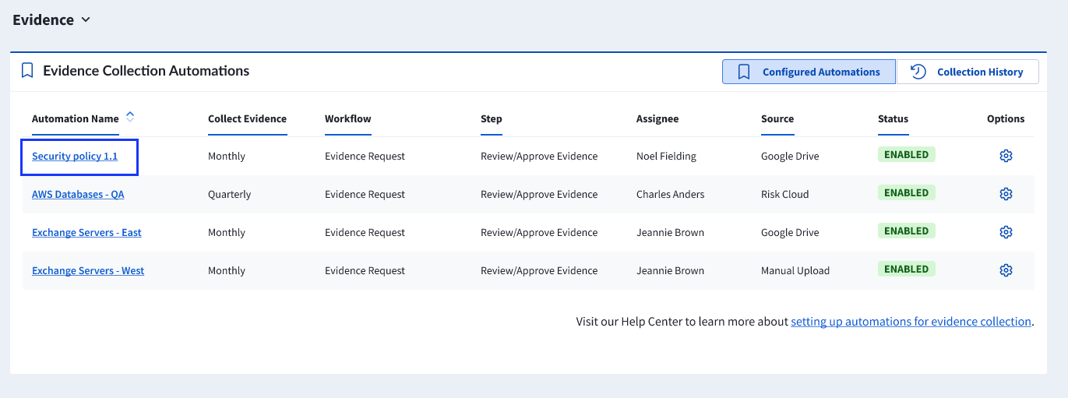Select Google Drive source for Exchange Servers - East
The image size is (1068, 398).
coord(790,232)
